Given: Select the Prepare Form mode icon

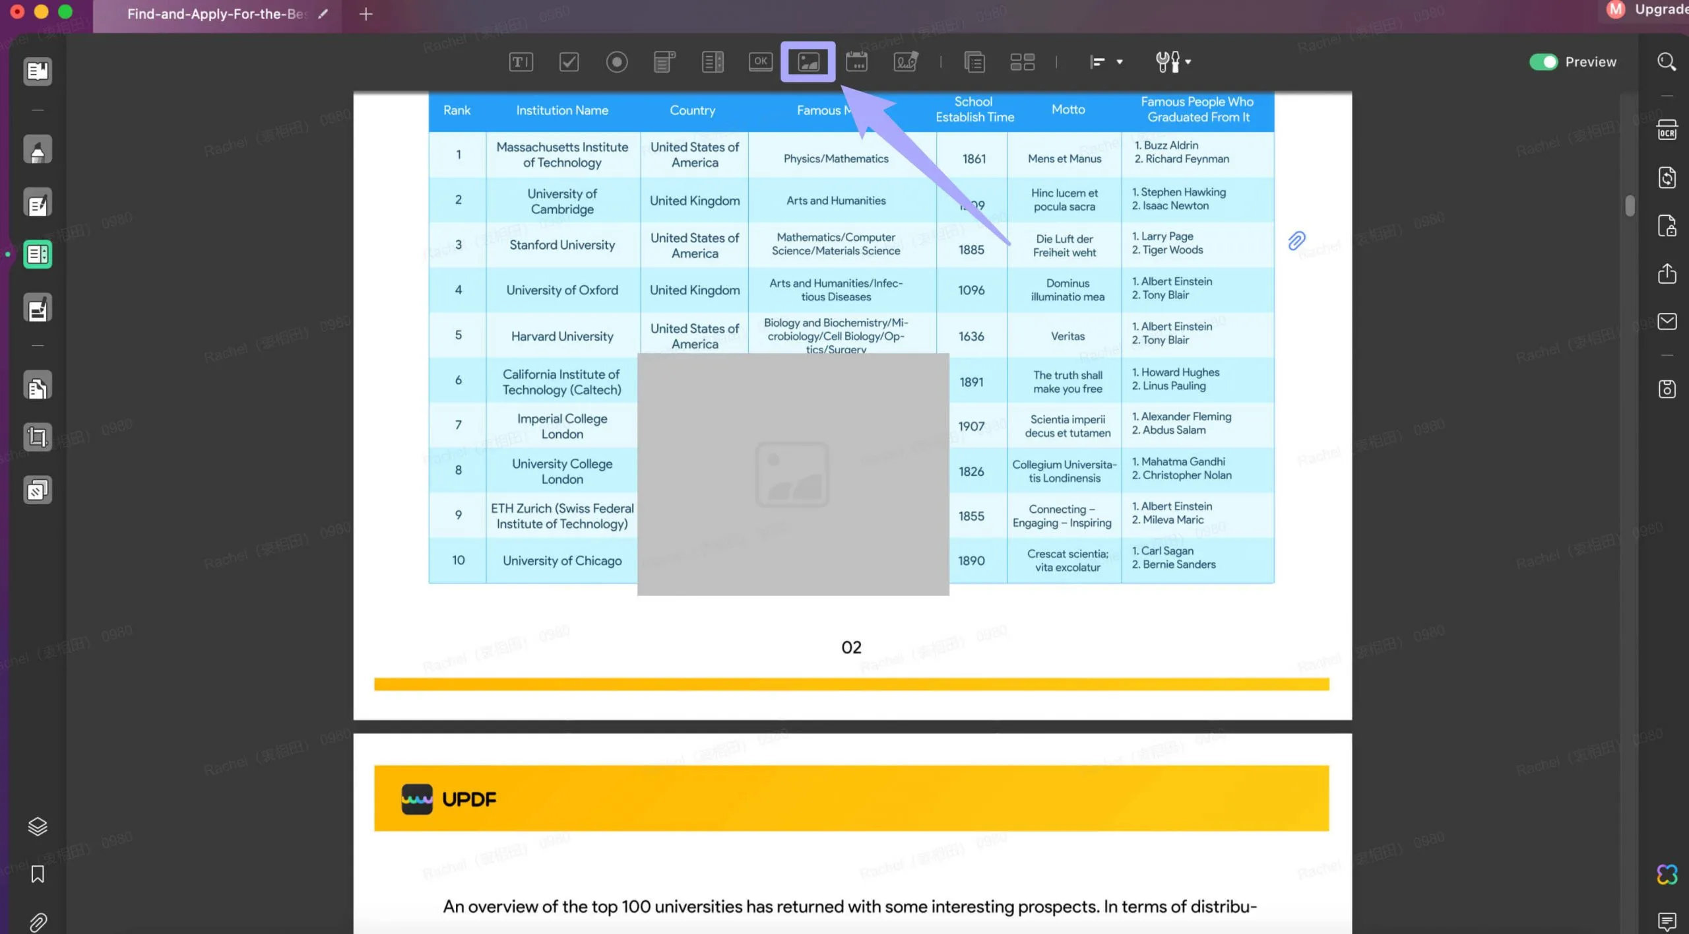Looking at the screenshot, I should pos(38,254).
